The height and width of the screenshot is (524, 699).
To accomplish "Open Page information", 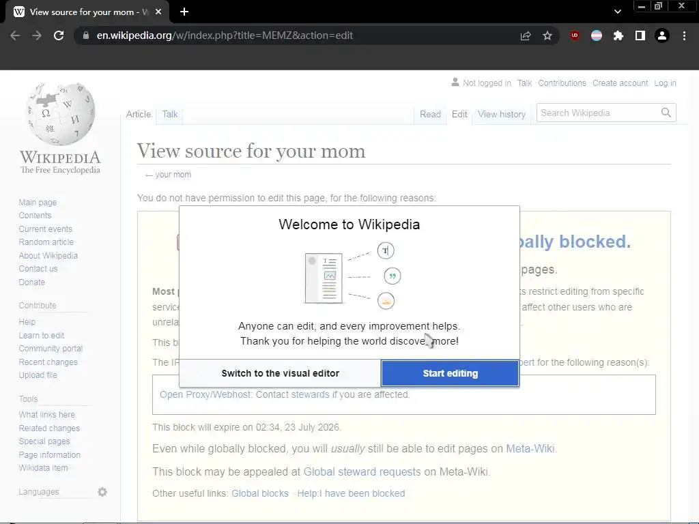I will coord(49,455).
